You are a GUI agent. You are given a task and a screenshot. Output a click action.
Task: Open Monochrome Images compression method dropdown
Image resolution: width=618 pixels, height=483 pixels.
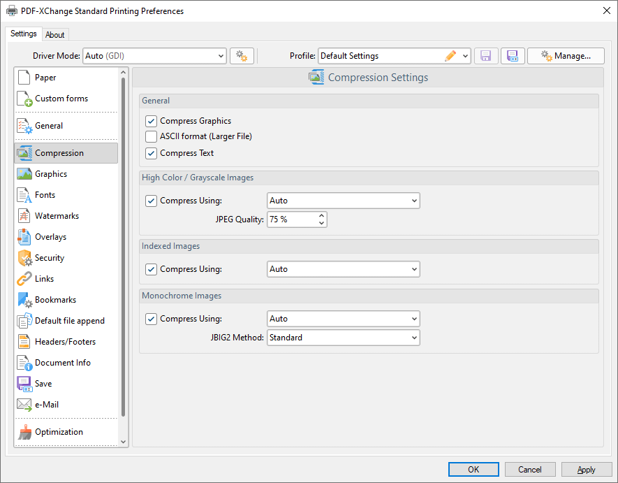point(344,319)
